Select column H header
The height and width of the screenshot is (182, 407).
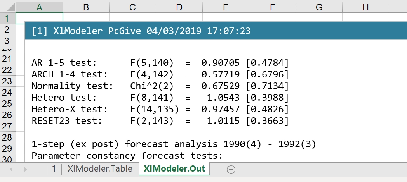click(x=365, y=7)
